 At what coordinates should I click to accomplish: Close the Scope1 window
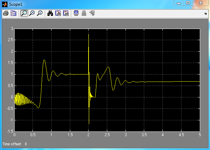tap(200, 3)
